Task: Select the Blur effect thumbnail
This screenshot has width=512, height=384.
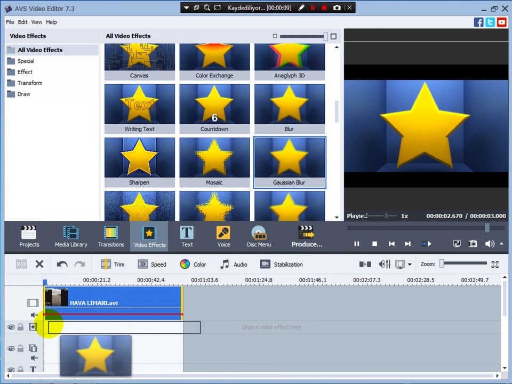Action: point(290,109)
